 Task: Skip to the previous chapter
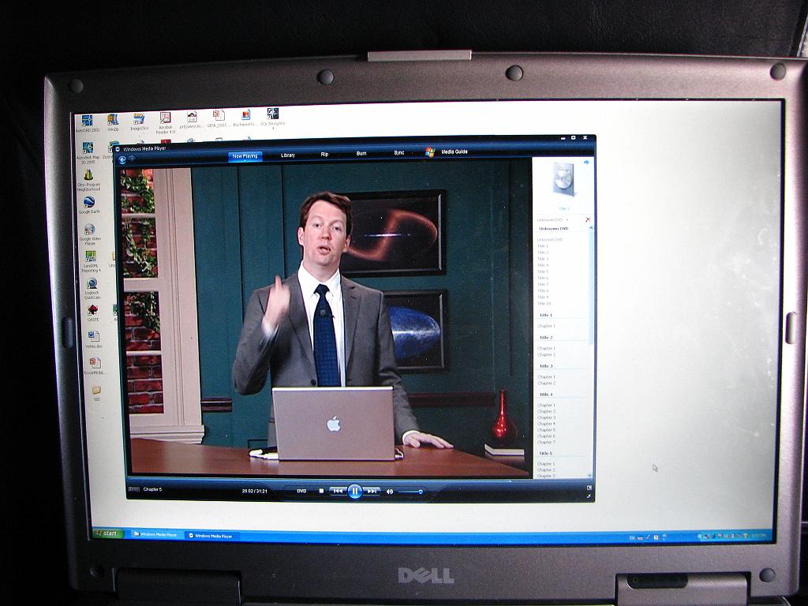click(x=337, y=491)
